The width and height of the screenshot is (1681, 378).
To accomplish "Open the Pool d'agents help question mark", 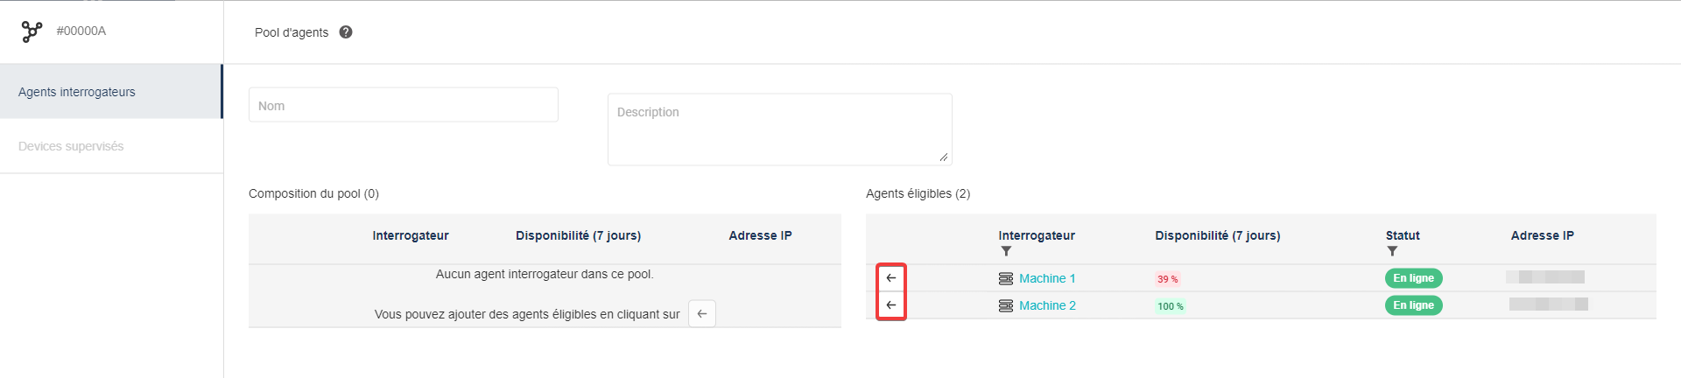I will [x=346, y=32].
